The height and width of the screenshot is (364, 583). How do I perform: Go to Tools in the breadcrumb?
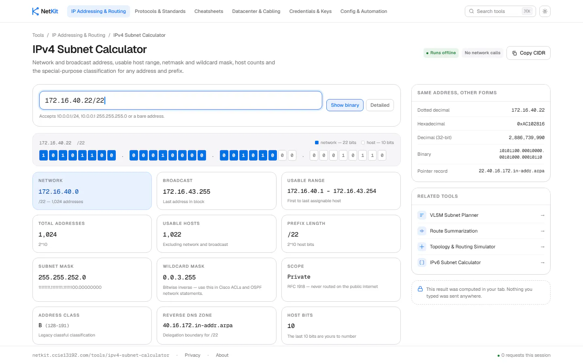point(38,35)
